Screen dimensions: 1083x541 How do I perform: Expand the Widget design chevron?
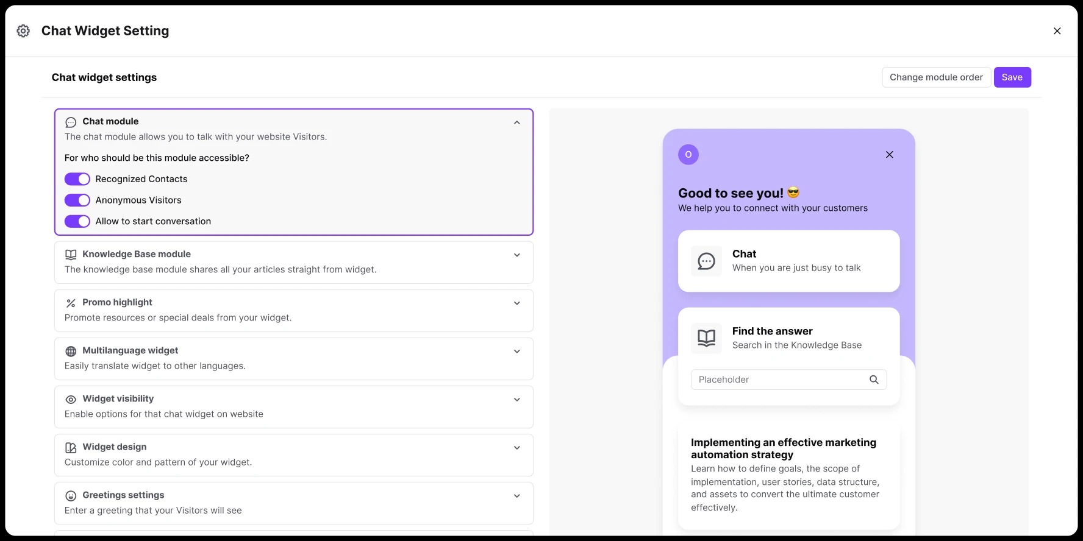point(517,448)
